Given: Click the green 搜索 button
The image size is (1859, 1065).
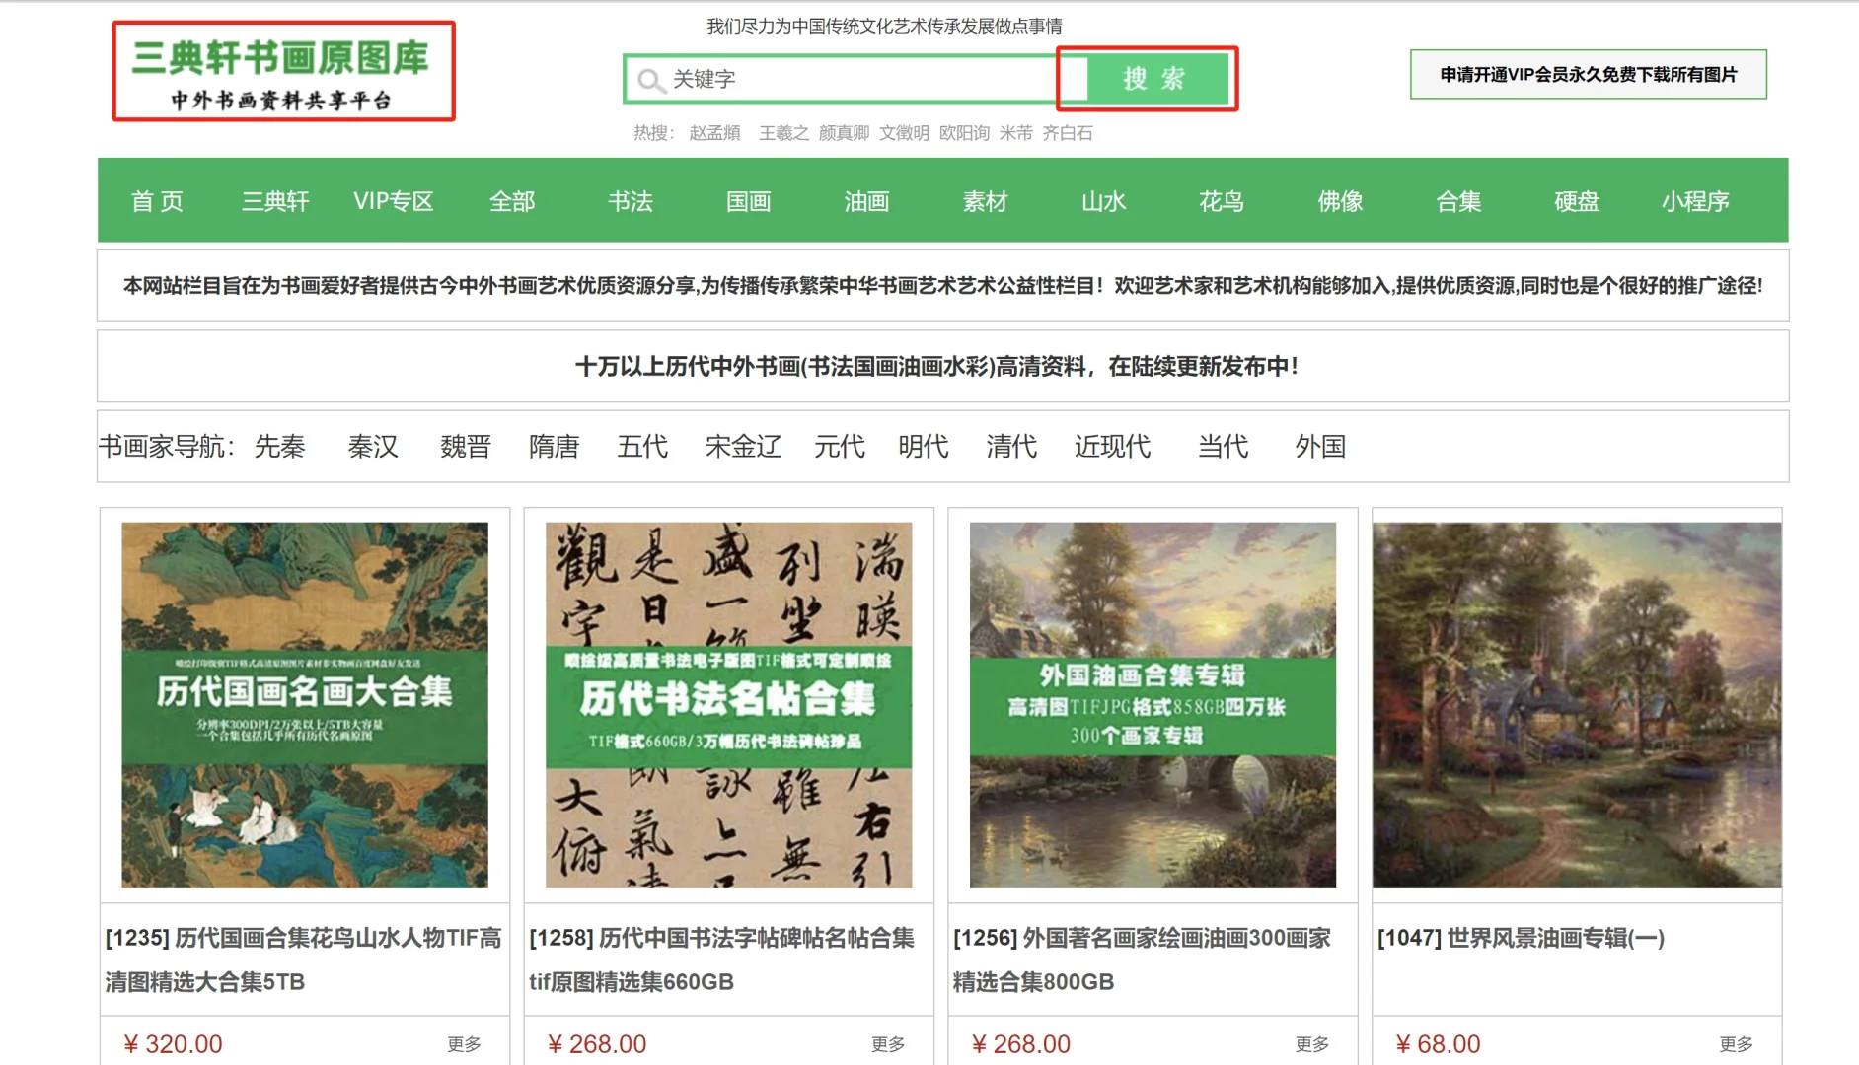Looking at the screenshot, I should (1157, 79).
